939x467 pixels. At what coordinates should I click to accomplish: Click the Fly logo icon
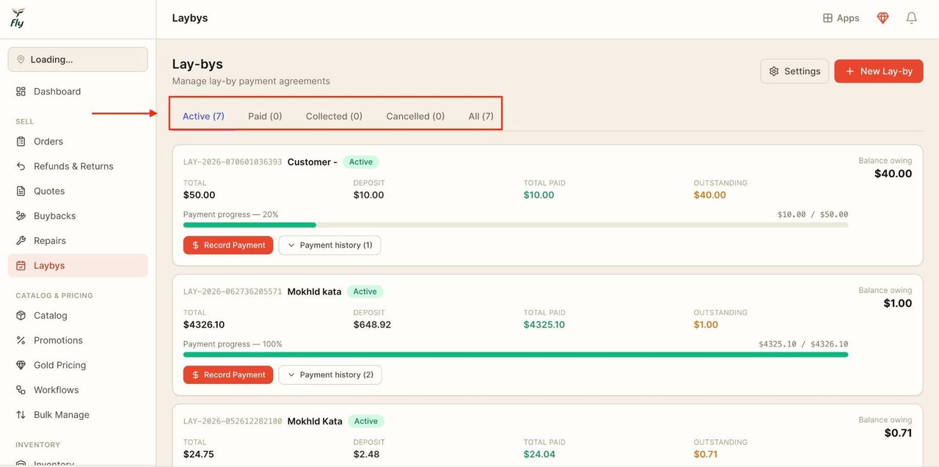point(18,18)
